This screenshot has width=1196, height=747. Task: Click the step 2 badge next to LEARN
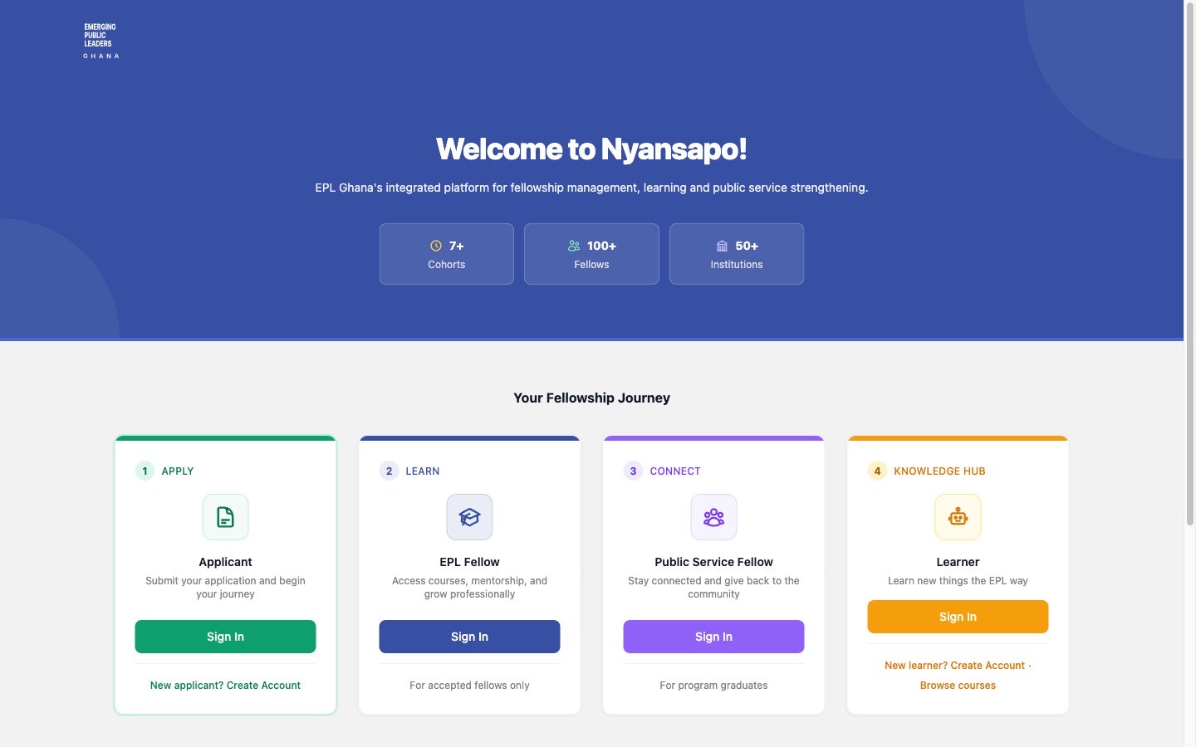point(389,471)
